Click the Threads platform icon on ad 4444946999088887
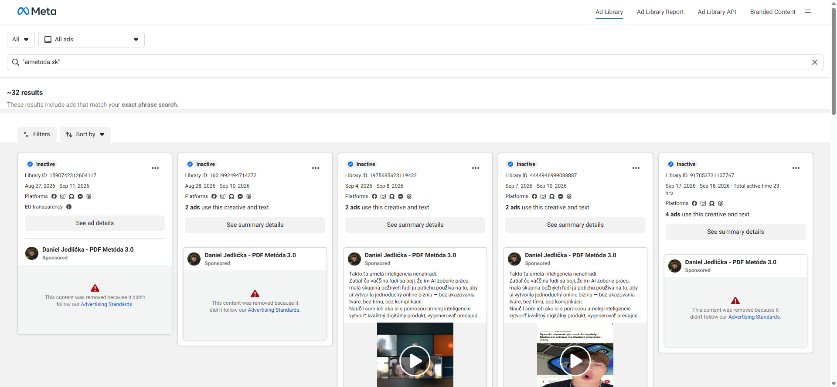The width and height of the screenshot is (837, 387). pyautogui.click(x=569, y=196)
